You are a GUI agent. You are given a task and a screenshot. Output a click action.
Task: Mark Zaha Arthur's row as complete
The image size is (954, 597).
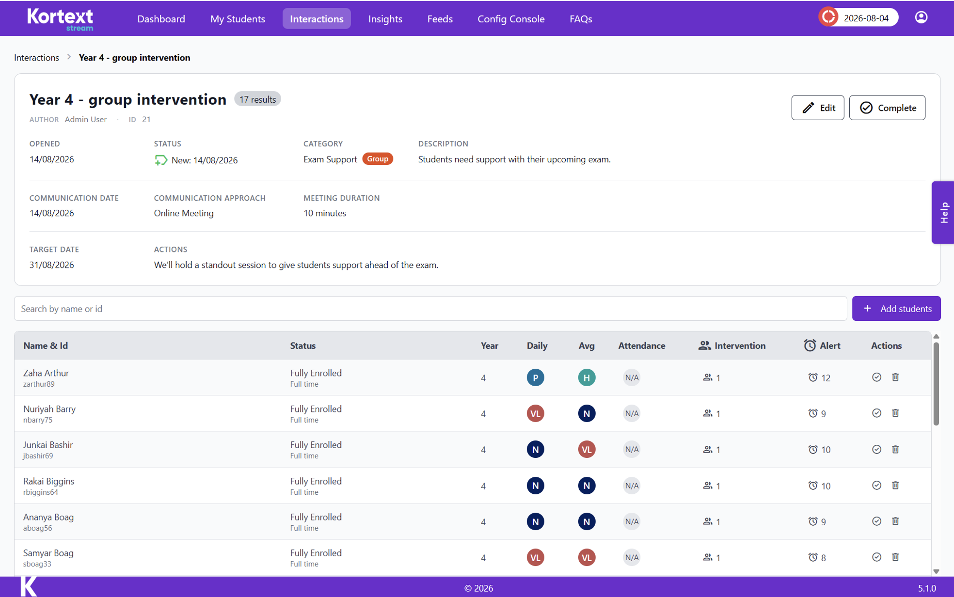[876, 377]
